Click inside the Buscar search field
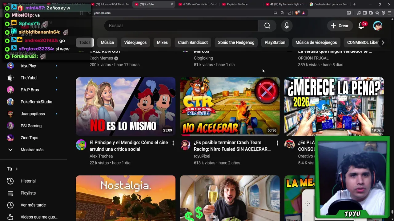The width and height of the screenshot is (394, 221). coord(182,26)
